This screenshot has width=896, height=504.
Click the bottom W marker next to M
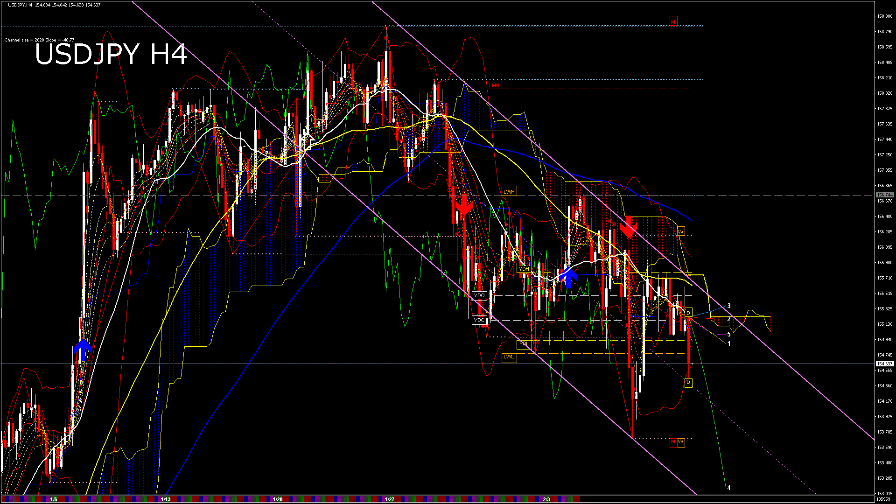tap(681, 442)
